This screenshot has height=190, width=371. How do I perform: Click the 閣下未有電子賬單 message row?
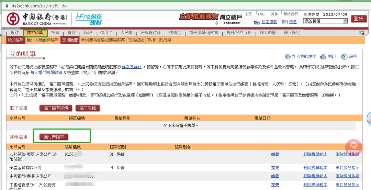pos(181,125)
